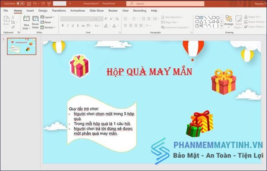Open the Quick Styles dropdown
The height and width of the screenshot is (171, 267).
238,22
